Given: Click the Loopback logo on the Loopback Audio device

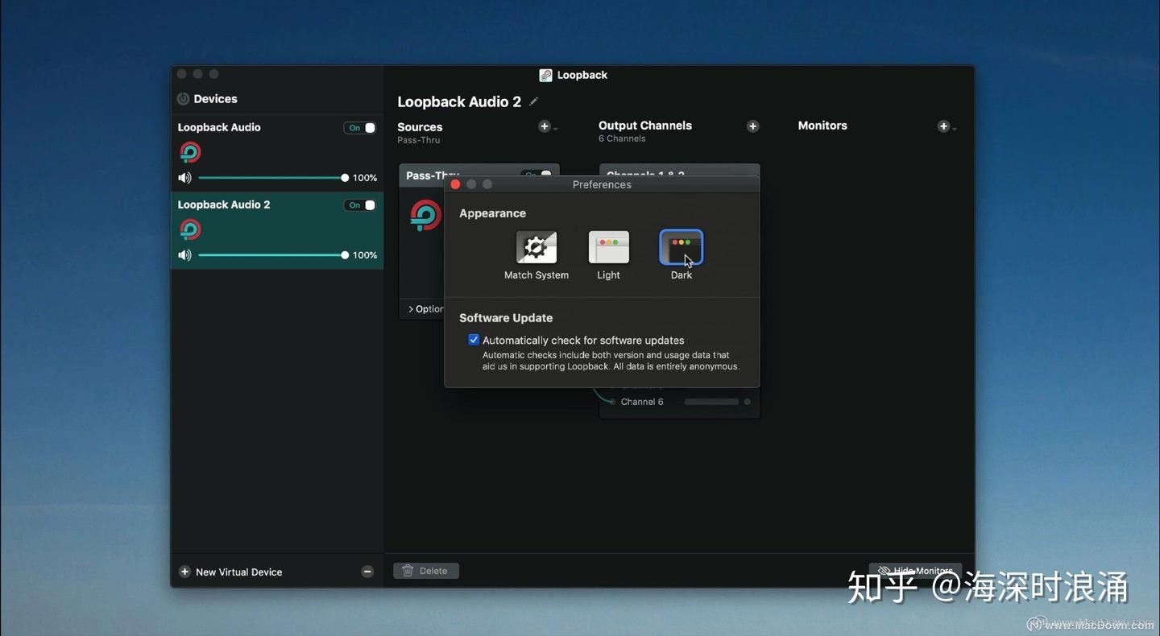Looking at the screenshot, I should (189, 151).
